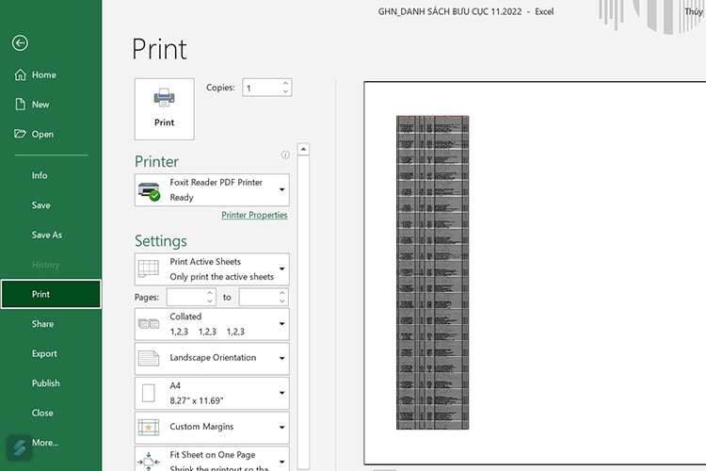The height and width of the screenshot is (471, 706).
Task: Open the Foxit Reader PDF Printer dropdown
Action: click(x=212, y=190)
